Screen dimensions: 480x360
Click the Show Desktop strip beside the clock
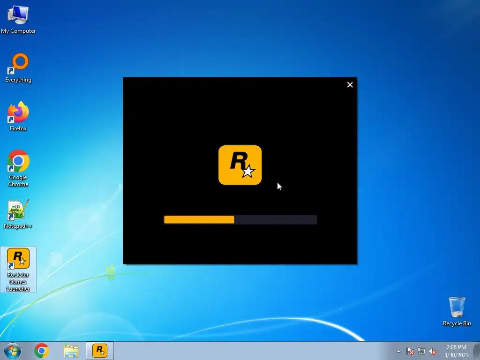(477, 351)
